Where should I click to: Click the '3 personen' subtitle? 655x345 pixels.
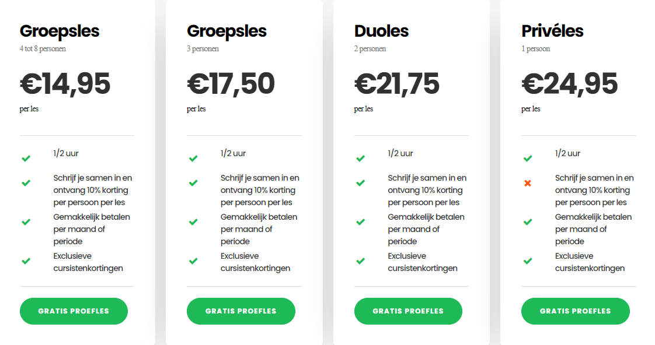click(x=203, y=49)
